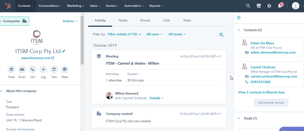Edit company name with pencil icon
The height and width of the screenshot is (131, 304).
pyautogui.click(x=64, y=51)
